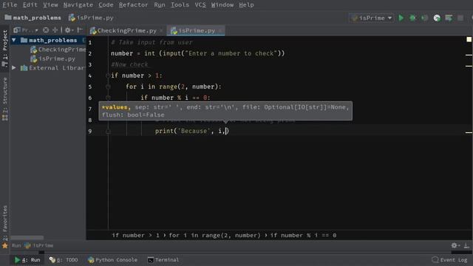Click 'if number % i == 0' breadcrumb
473x266 pixels.
(x=303, y=236)
